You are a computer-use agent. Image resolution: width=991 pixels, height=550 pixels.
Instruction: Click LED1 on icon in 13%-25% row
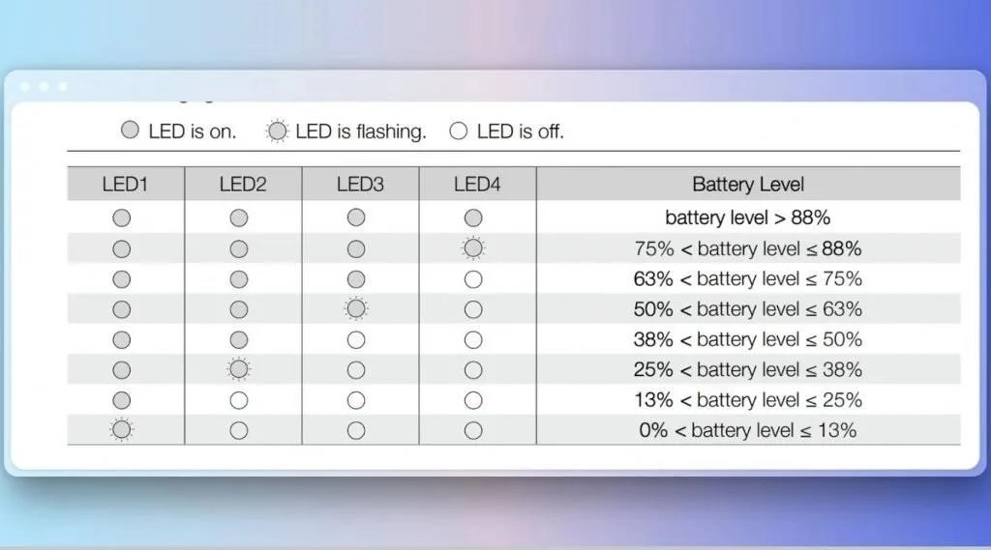pyautogui.click(x=121, y=400)
